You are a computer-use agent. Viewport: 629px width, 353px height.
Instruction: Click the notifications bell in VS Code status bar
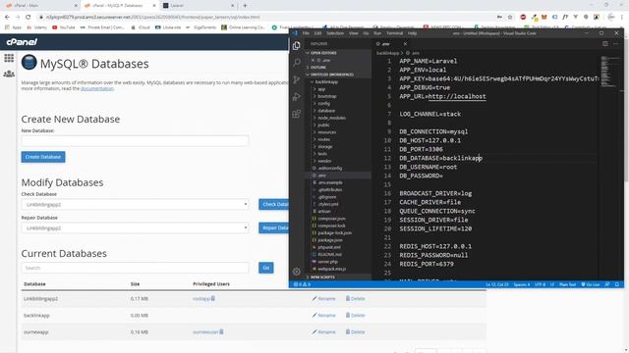click(617, 284)
